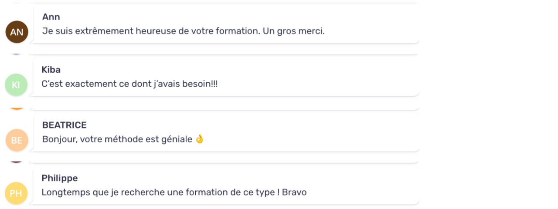Screen dimensions: 558x209
Task: Click the brown AN avatar circle
Action: click(17, 32)
